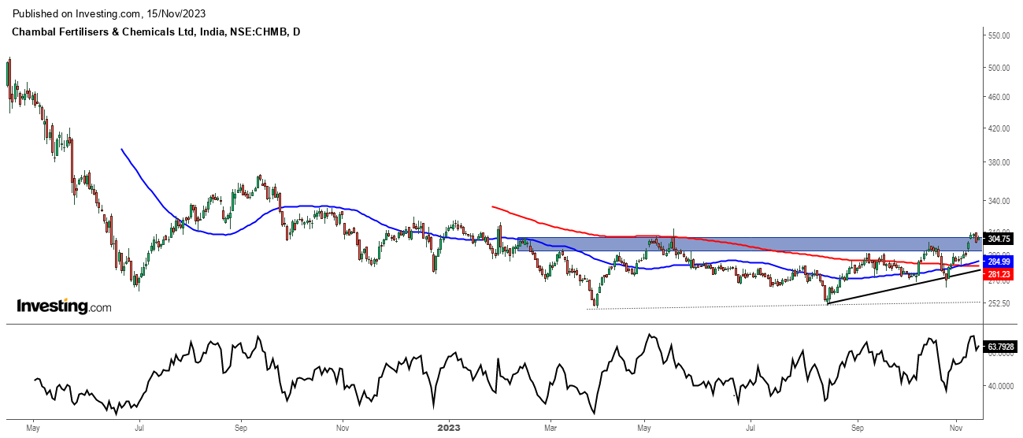1023x438 pixels.
Task: Click the Mar label on time axis
Action: click(550, 429)
